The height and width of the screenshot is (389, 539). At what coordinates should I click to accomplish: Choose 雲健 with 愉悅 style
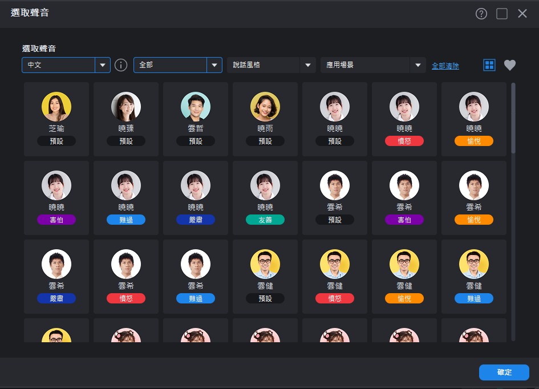tap(404, 276)
